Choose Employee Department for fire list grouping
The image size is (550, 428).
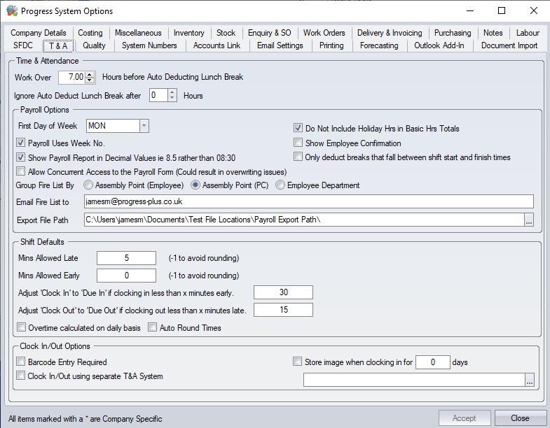point(280,185)
